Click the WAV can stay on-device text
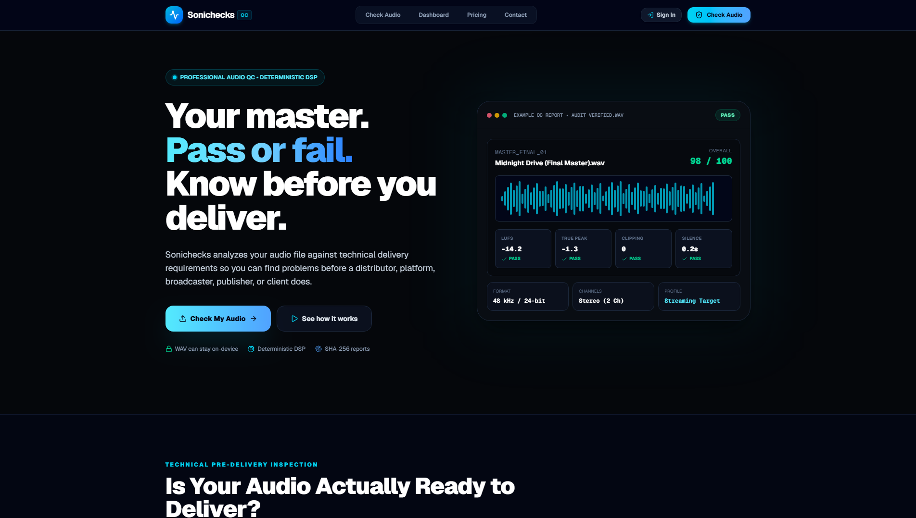 (206, 349)
